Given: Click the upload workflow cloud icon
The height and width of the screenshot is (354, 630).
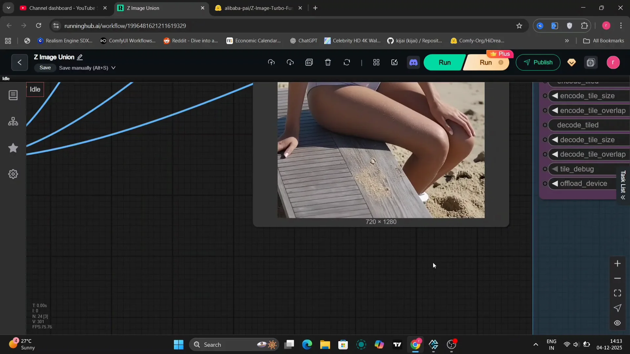Looking at the screenshot, I should pos(271,62).
